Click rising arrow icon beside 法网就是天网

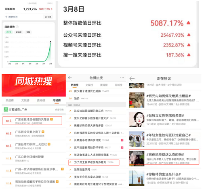pos(70,170)
